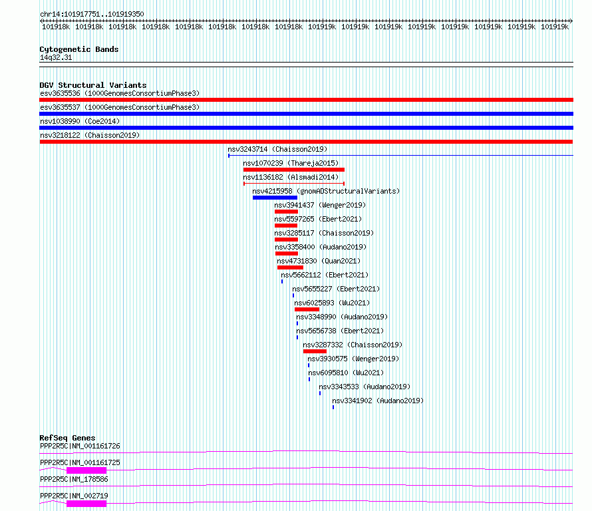Click the RefSeq Genes track title
The height and width of the screenshot is (511, 592).
point(67,438)
